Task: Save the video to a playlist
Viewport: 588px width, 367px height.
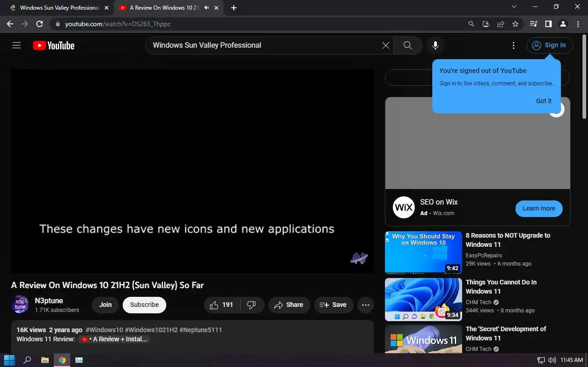Action: pyautogui.click(x=334, y=305)
